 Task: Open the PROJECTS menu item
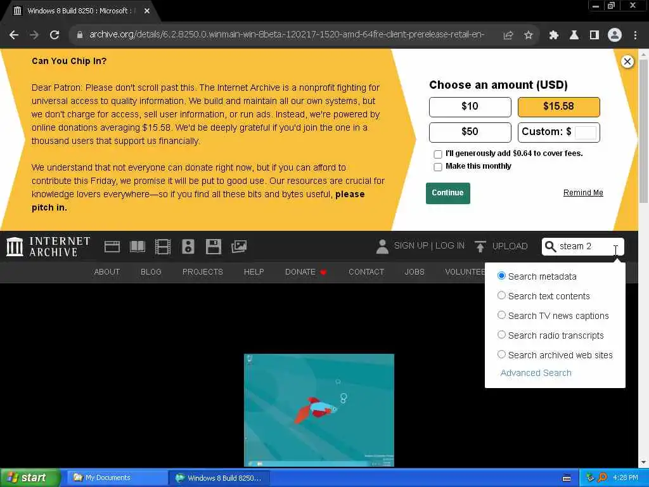coord(202,272)
